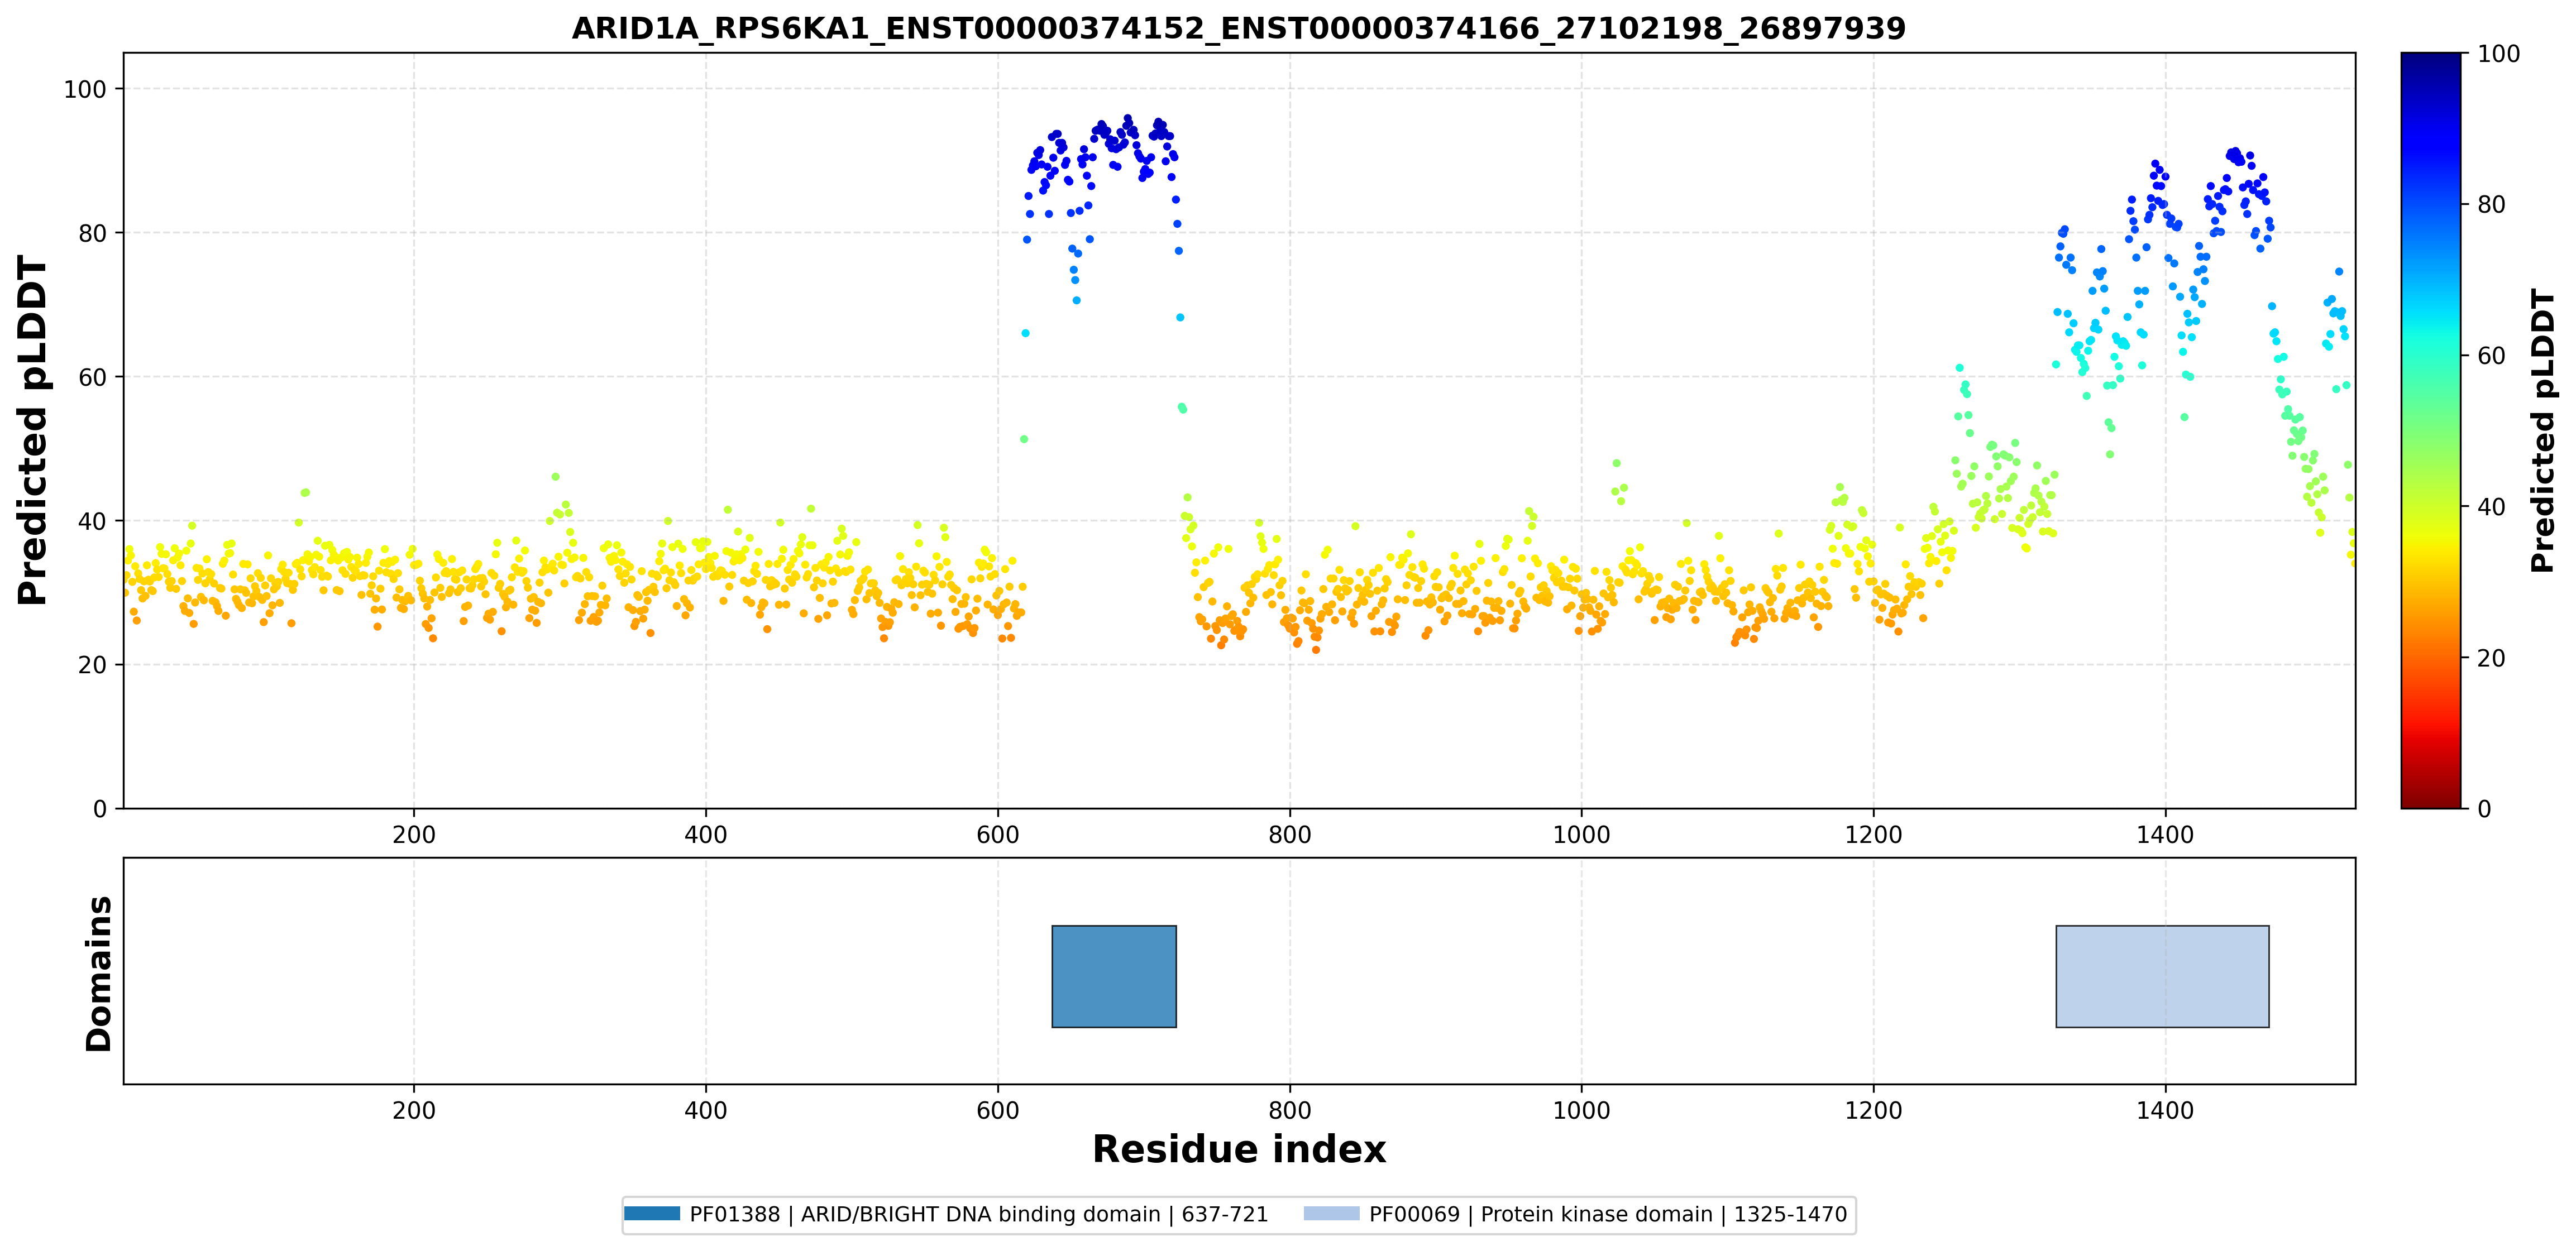Screen dimensions: 2576x1251
Task: Click the x-axis tick 1400 below domains
Action: coord(2165,1110)
